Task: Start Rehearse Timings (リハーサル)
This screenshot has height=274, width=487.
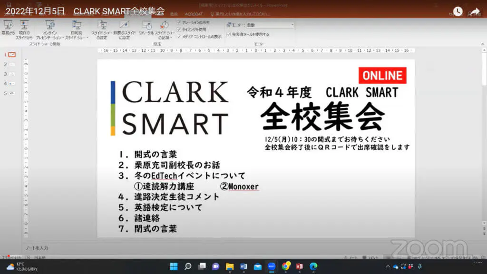Action: click(146, 28)
